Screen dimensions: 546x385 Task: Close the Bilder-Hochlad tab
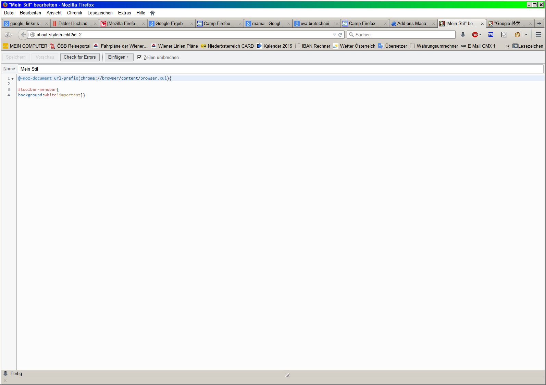[x=95, y=24]
